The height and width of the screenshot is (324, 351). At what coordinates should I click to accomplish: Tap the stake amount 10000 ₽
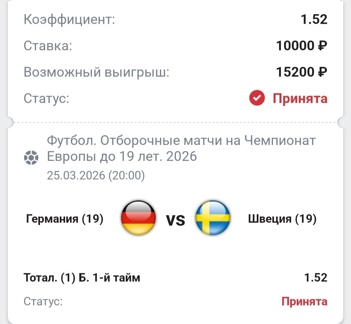point(302,46)
